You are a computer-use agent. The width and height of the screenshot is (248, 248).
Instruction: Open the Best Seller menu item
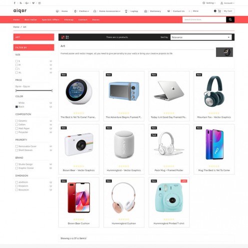(x=31, y=19)
